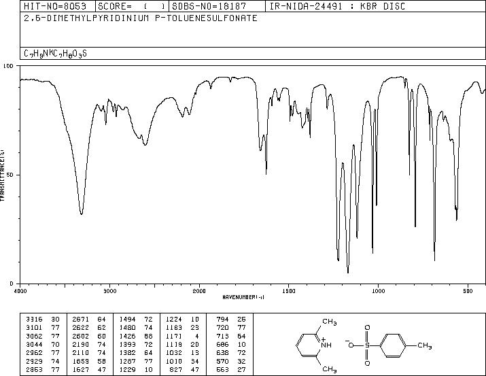Click the broad absorption minimum left of 3000
The width and height of the screenshot is (486, 376).
[x=81, y=213]
